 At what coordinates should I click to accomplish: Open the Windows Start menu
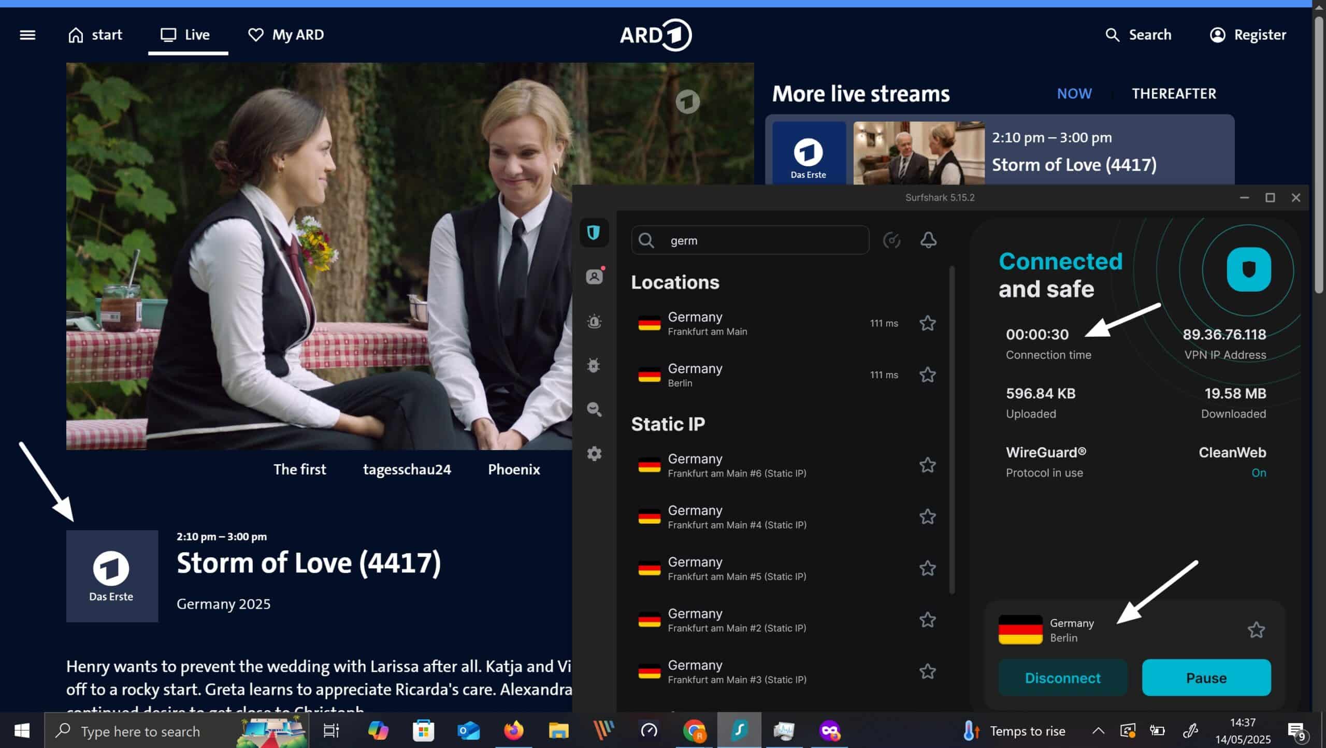pyautogui.click(x=22, y=731)
